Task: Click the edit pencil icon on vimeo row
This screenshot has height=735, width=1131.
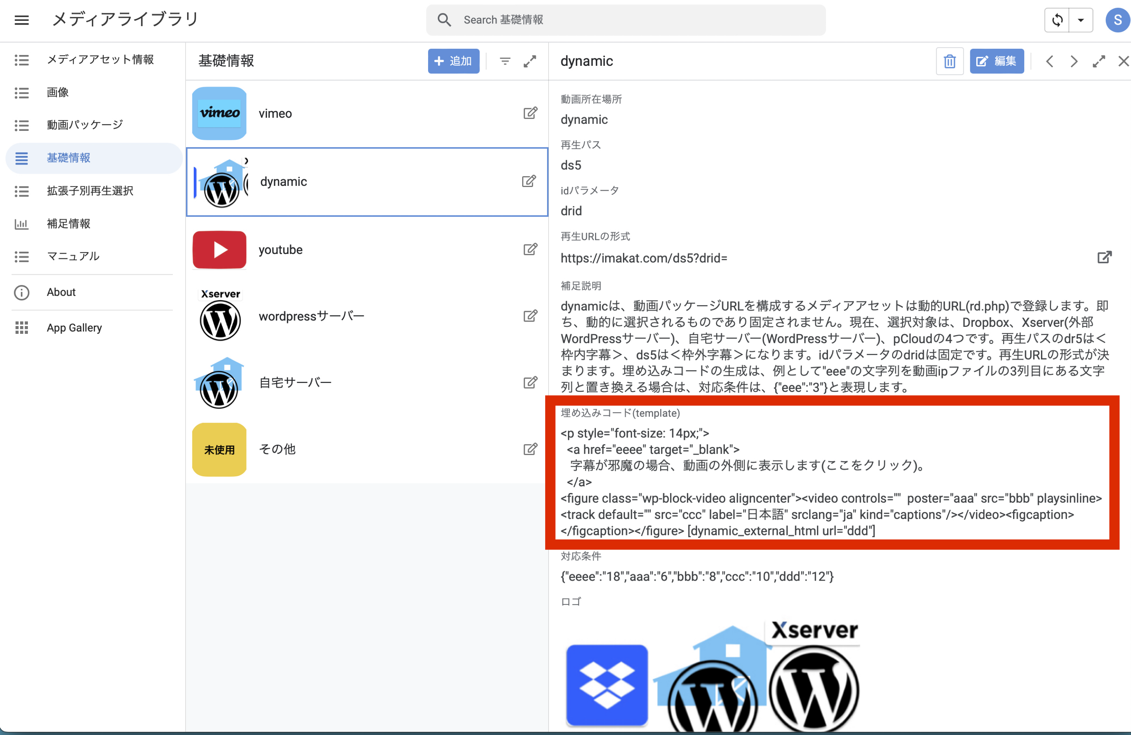Action: 530,113
